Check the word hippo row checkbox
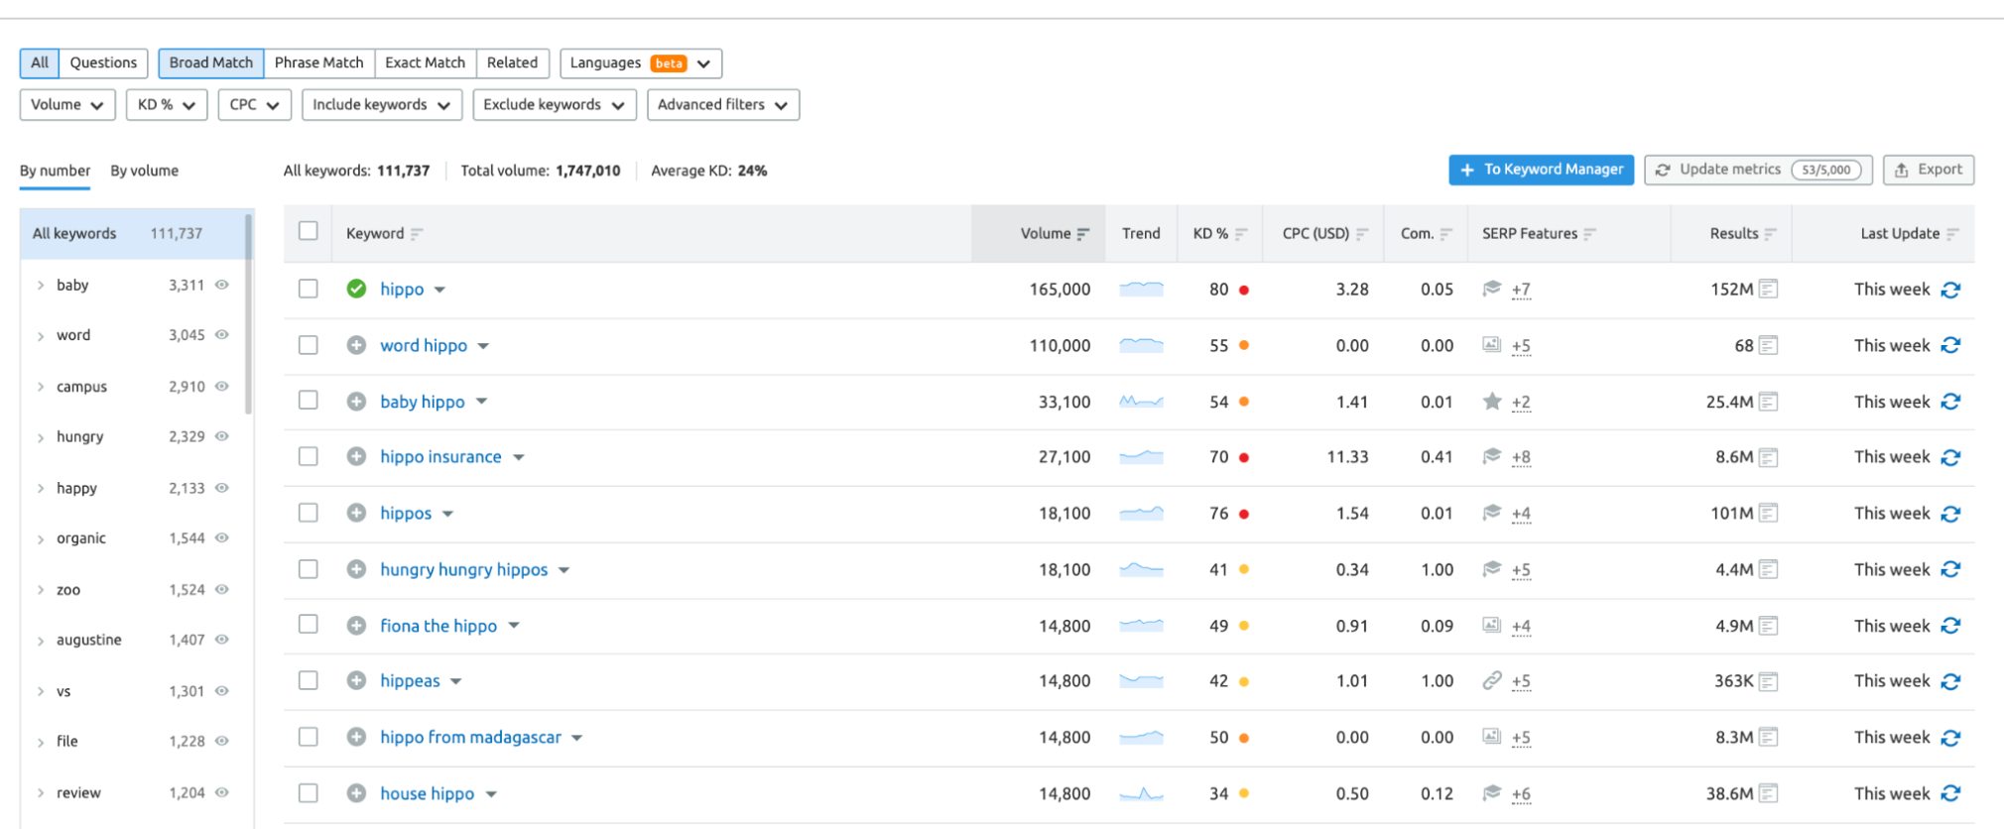 coord(309,344)
